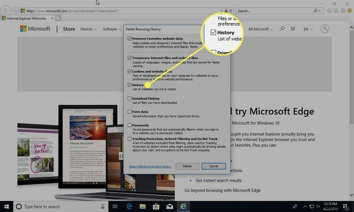Viewport: 354px width, 212px height.
Task: Click the smiley feedback icon
Action: click(350, 10)
